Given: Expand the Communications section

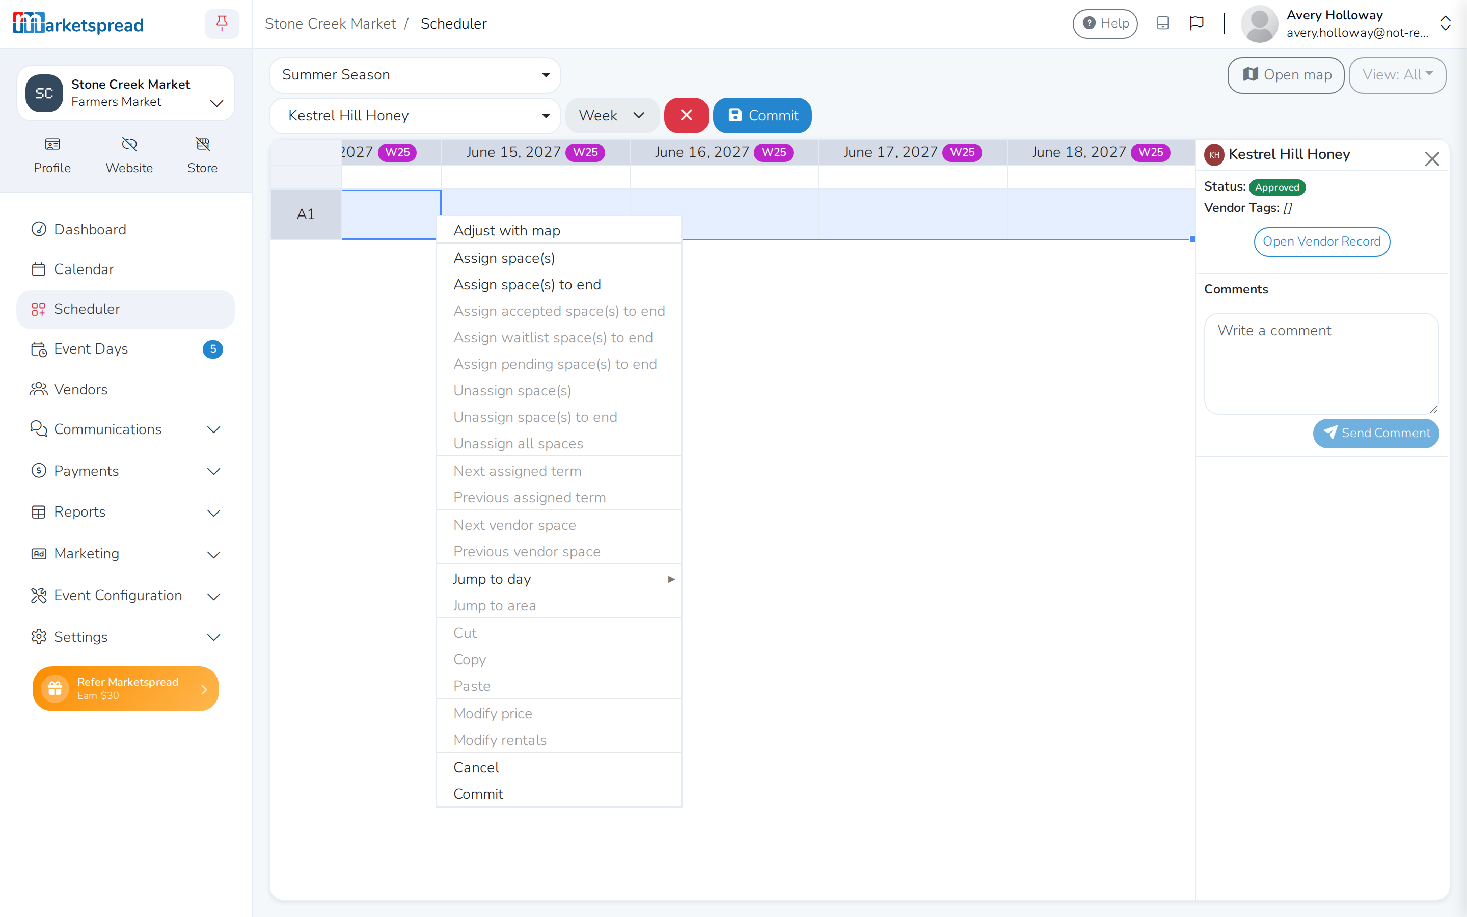Looking at the screenshot, I should 125,429.
